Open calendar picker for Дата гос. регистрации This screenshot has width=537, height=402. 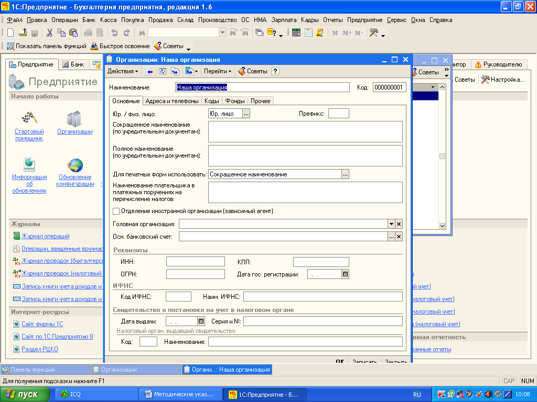345,274
